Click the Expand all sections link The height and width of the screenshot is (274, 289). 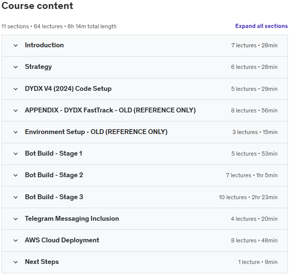tap(261, 26)
